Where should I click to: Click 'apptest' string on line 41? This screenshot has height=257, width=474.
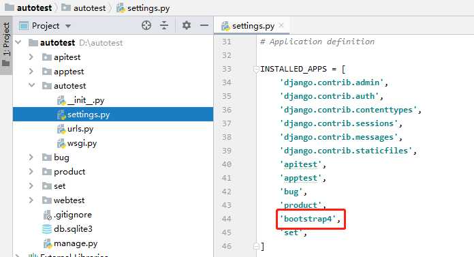tap(301, 178)
